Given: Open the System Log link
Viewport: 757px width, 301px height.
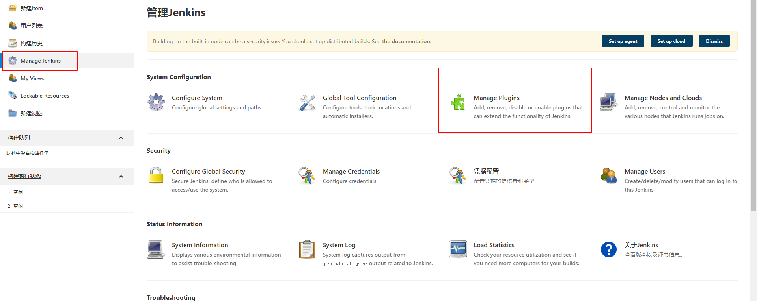Looking at the screenshot, I should [x=339, y=245].
